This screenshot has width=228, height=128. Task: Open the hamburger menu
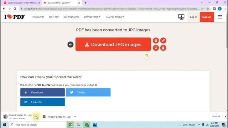[x=220, y=17]
